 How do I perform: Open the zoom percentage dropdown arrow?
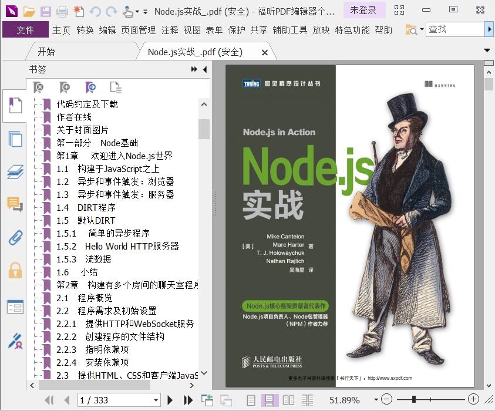click(376, 400)
